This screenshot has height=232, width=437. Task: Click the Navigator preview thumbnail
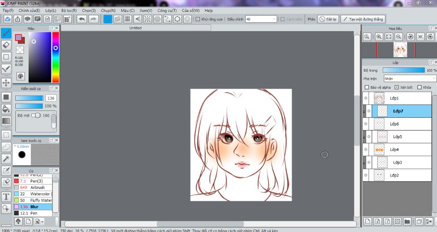click(x=400, y=50)
